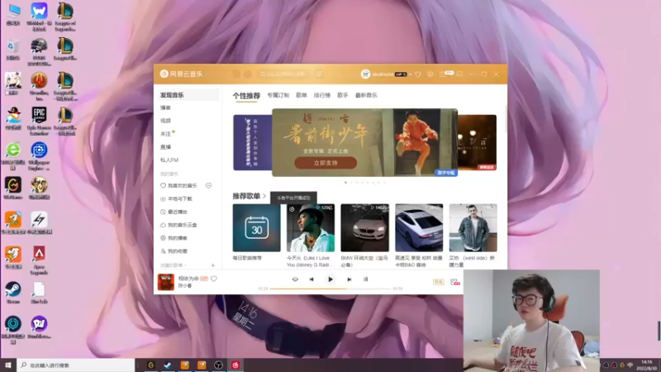
Task: Collapse the 创建的歌单 section
Action: (174, 265)
